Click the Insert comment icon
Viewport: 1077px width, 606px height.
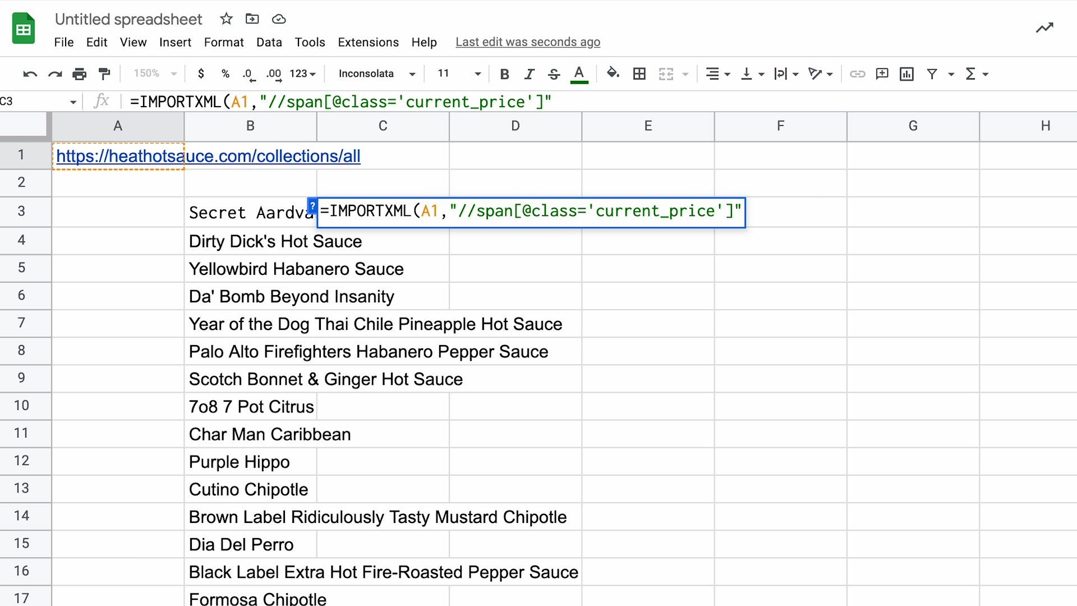(882, 74)
